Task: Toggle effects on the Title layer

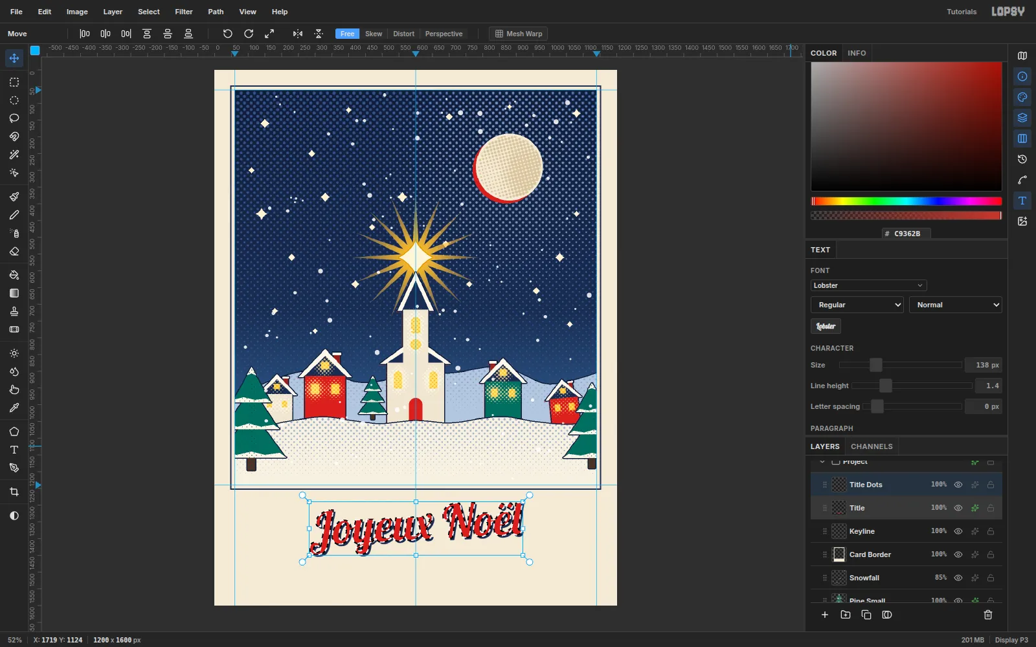Action: [975, 508]
